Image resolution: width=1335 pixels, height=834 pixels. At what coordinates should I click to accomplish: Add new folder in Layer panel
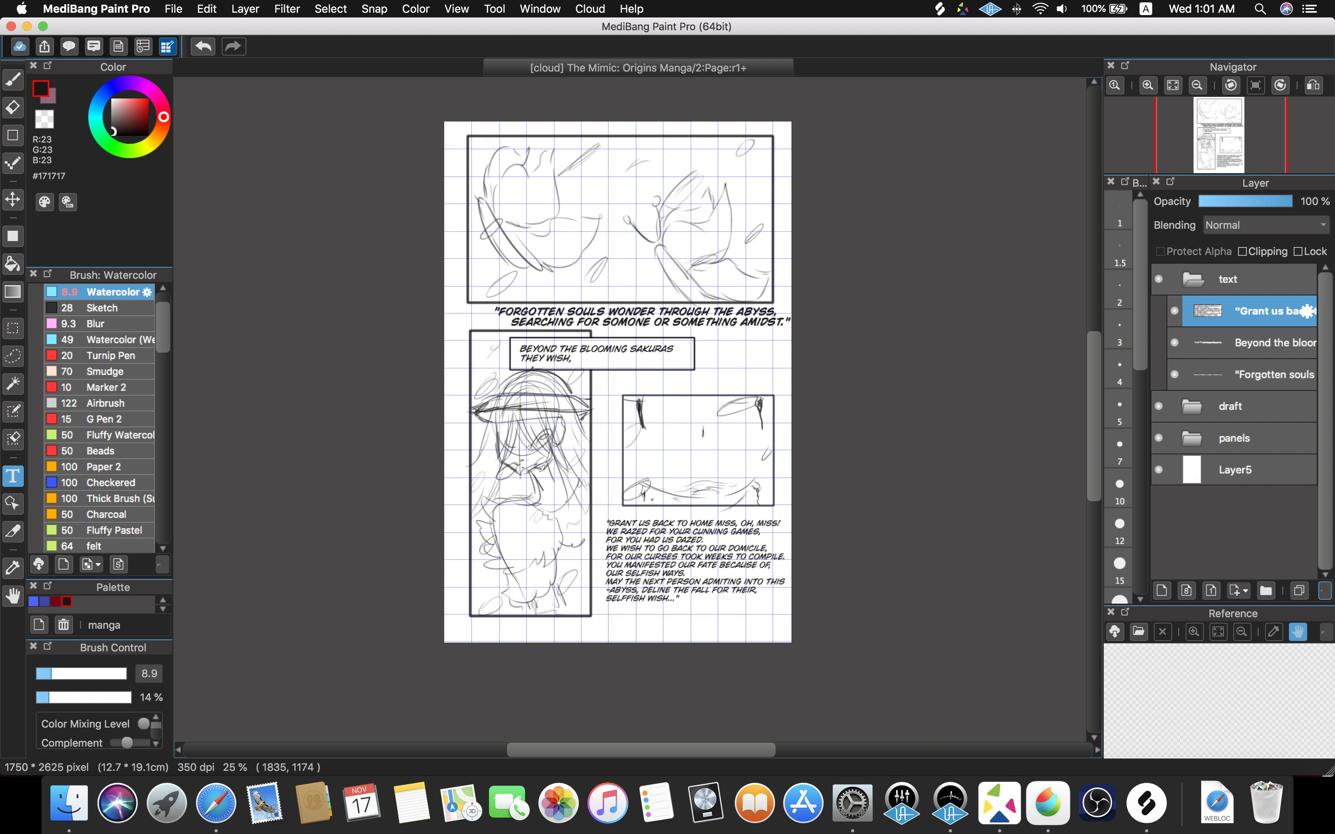pyautogui.click(x=1265, y=591)
